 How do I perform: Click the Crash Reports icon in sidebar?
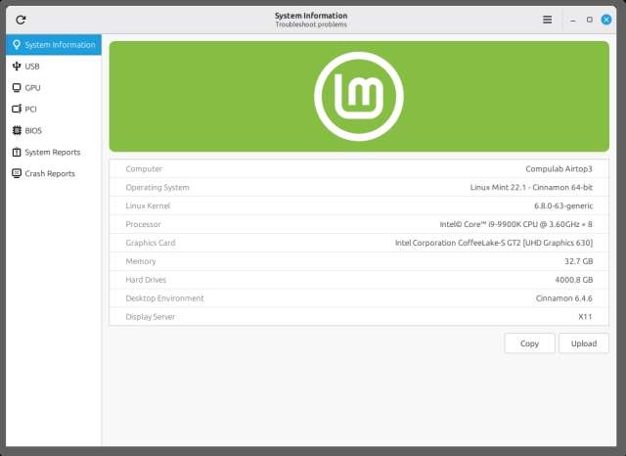coord(17,173)
